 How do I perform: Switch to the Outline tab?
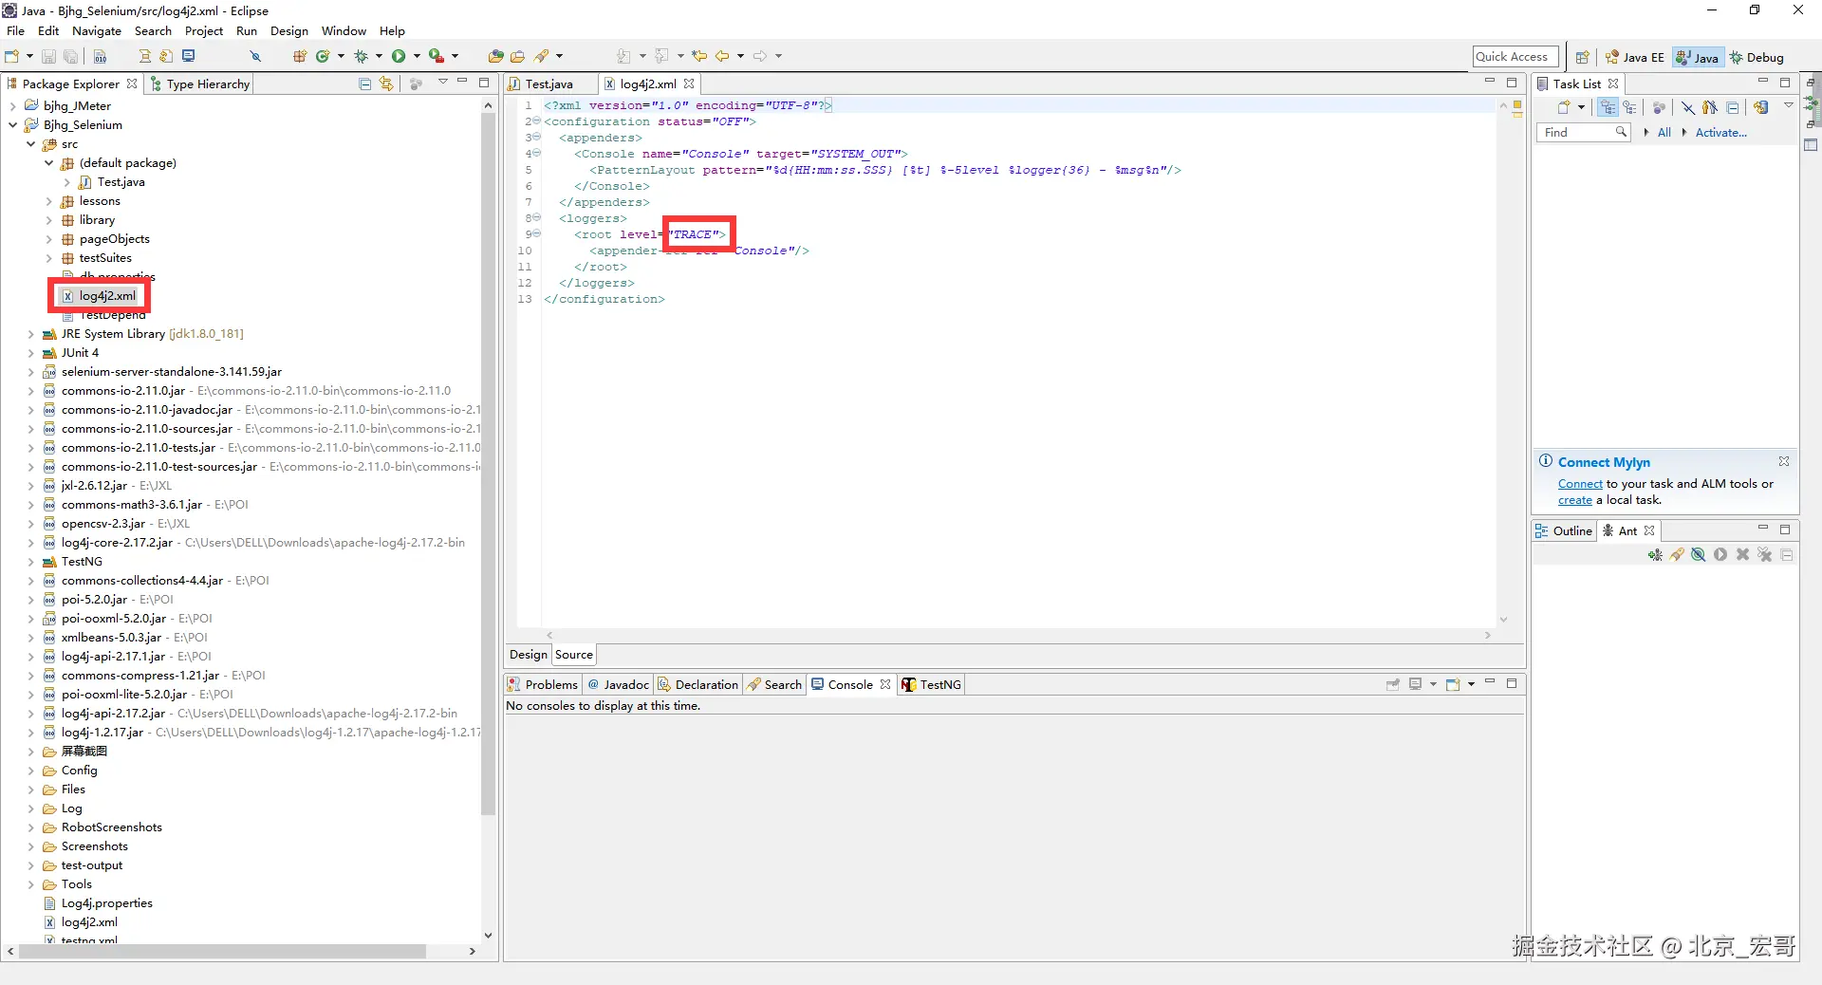click(x=1564, y=531)
